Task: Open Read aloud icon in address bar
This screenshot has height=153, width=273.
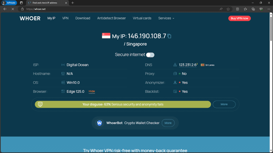Action: (221, 9)
